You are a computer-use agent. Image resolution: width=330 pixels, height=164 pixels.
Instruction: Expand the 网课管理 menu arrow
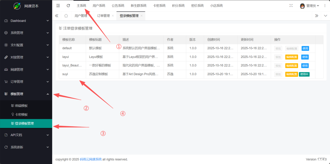[48, 69]
